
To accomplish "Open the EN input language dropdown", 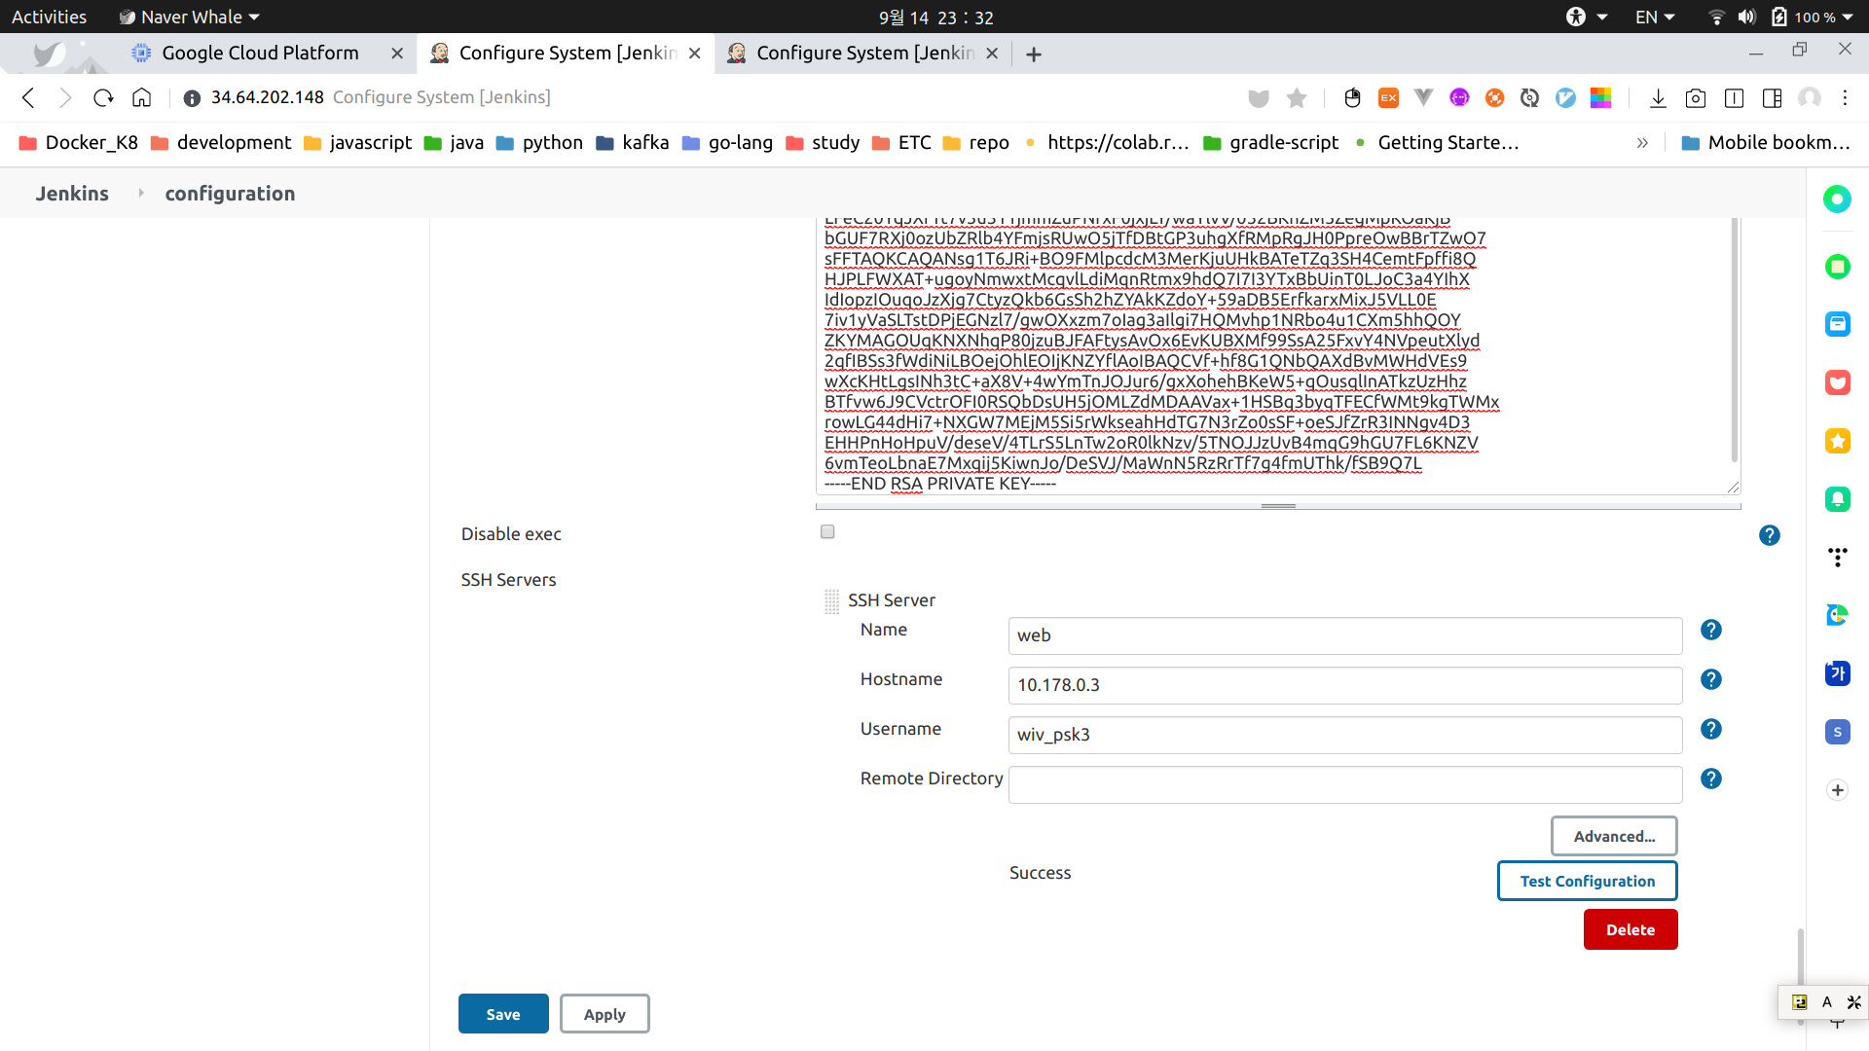I will [x=1654, y=17].
